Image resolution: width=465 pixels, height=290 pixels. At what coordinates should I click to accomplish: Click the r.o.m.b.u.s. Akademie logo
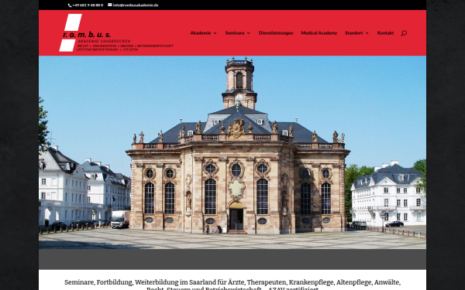[x=116, y=32]
